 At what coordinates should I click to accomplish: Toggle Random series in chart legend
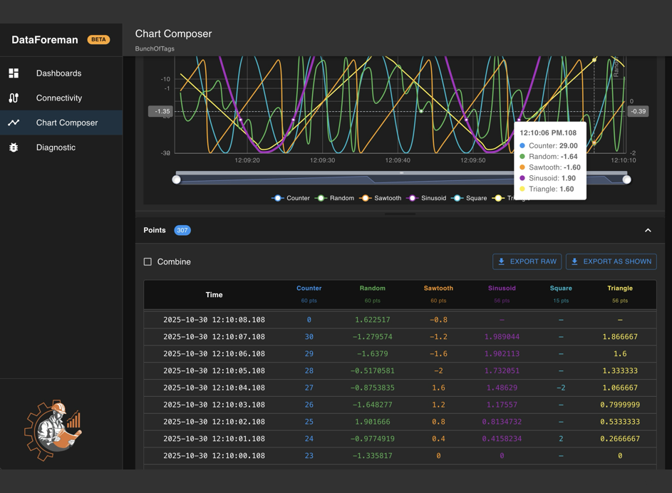coord(336,198)
